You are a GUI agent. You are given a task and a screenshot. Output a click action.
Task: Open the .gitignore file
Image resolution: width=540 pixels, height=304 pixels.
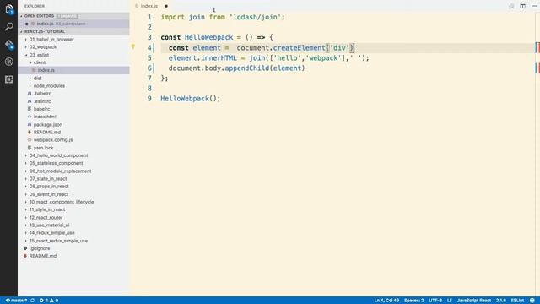tap(40, 248)
